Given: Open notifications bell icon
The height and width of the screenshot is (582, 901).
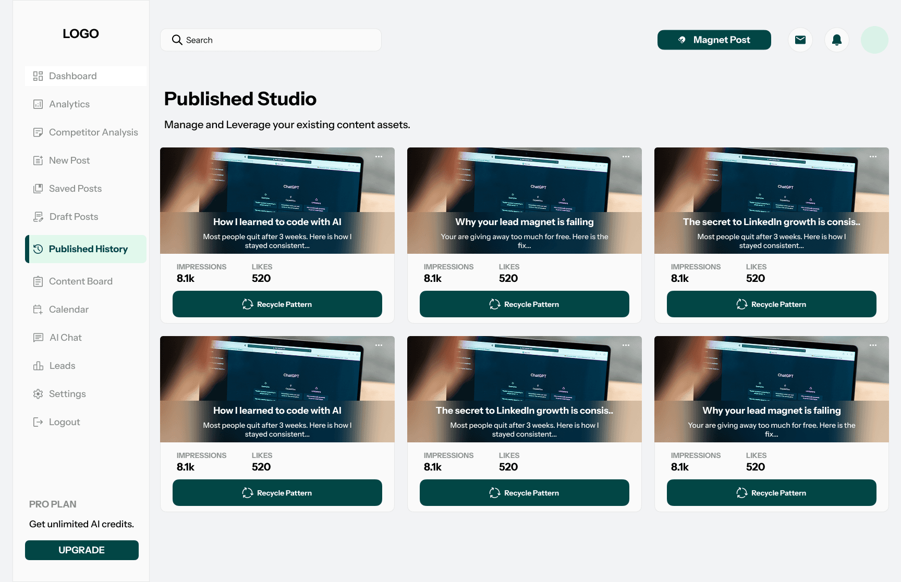Looking at the screenshot, I should point(837,40).
